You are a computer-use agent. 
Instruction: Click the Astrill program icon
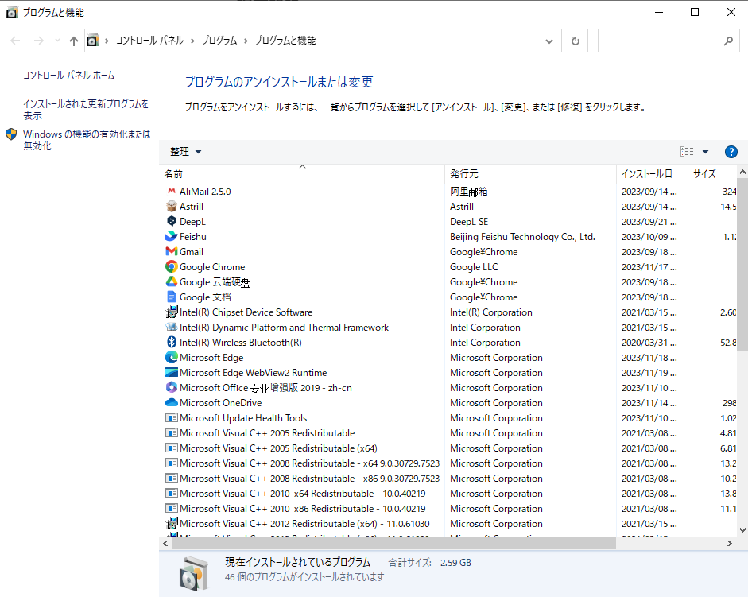point(171,206)
